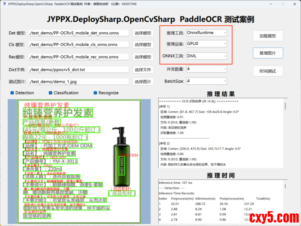Image resolution: width=301 pixels, height=226 pixels.
Task: Click the '[序号 1]' result entry
Action: tap(164, 106)
